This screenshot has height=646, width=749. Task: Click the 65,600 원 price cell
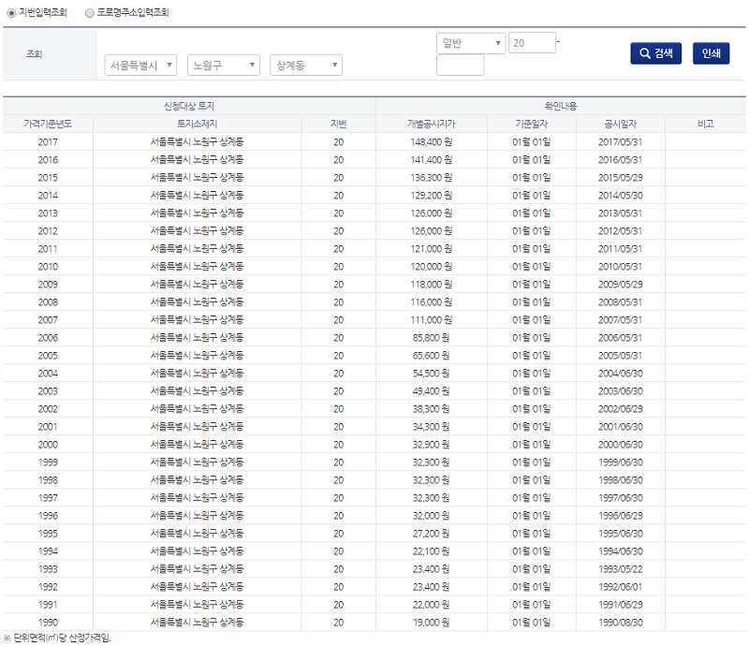pos(432,356)
